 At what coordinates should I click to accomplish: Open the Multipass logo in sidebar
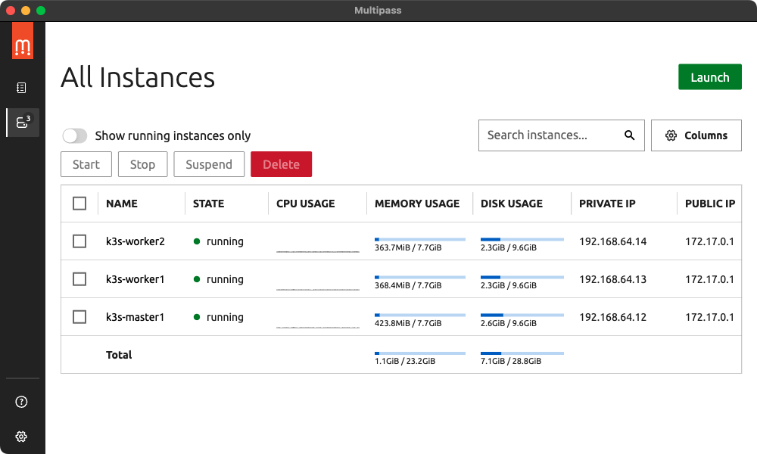click(23, 41)
